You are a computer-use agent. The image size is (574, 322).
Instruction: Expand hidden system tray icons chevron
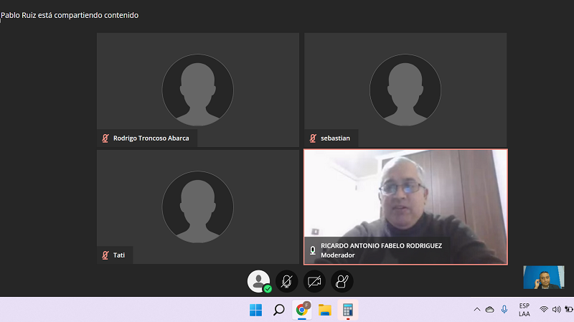pyautogui.click(x=477, y=310)
